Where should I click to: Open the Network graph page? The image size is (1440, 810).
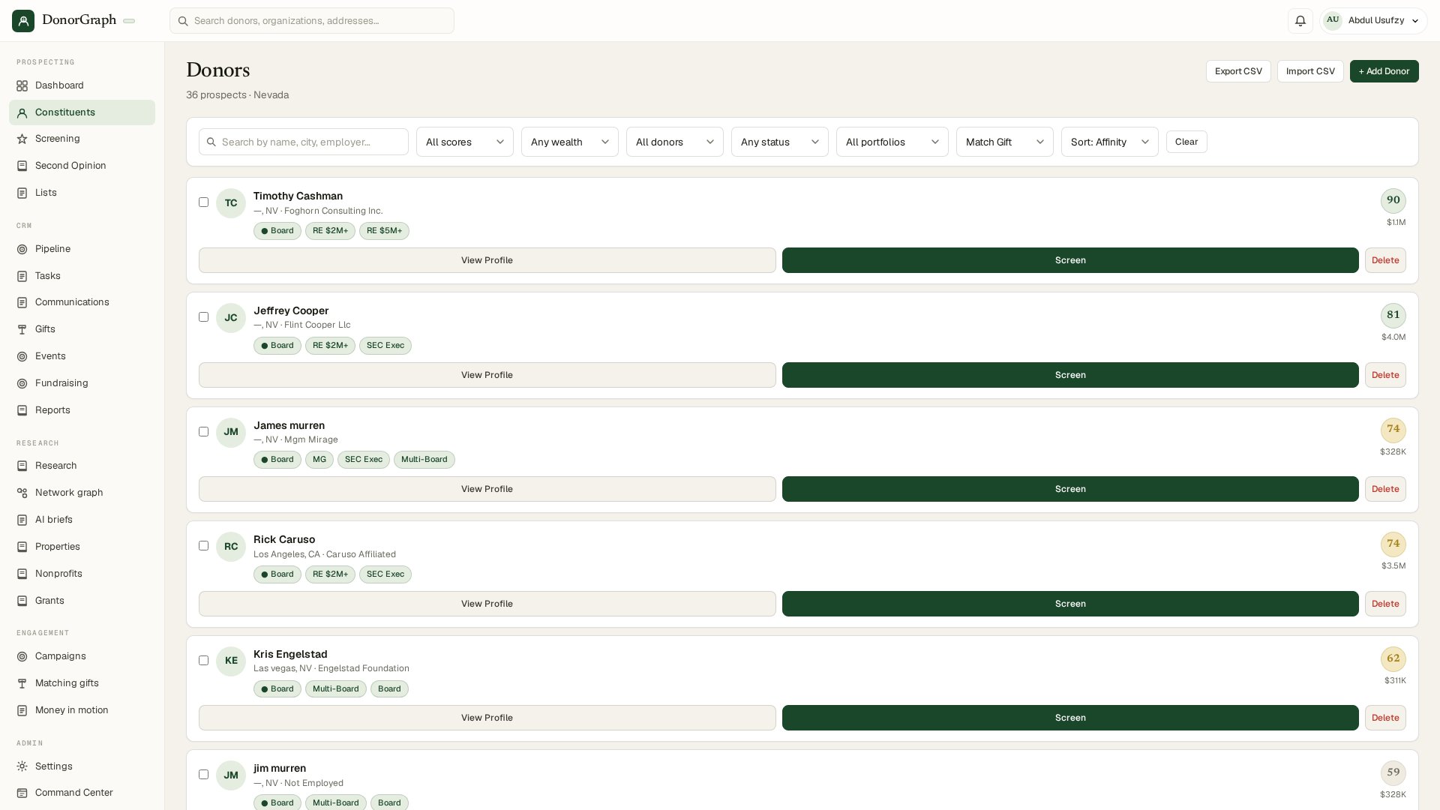pyautogui.click(x=82, y=493)
